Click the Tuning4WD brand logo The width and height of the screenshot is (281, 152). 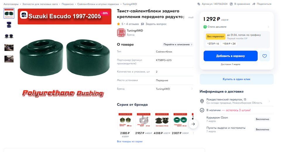tap(121, 32)
